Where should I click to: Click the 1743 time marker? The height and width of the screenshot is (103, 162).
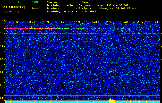click(48, 22)
